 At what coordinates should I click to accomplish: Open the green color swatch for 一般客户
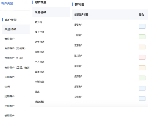[142, 37]
